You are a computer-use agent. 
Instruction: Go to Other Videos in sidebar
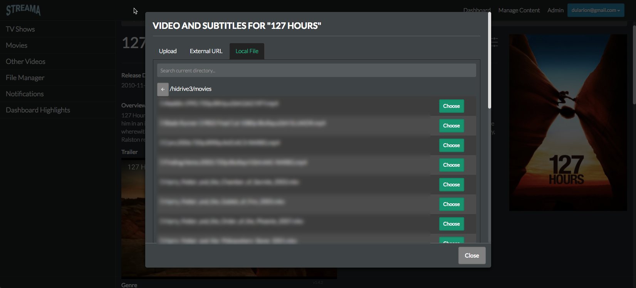25,62
